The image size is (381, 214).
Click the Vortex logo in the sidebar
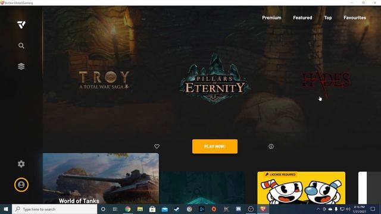[21, 24]
